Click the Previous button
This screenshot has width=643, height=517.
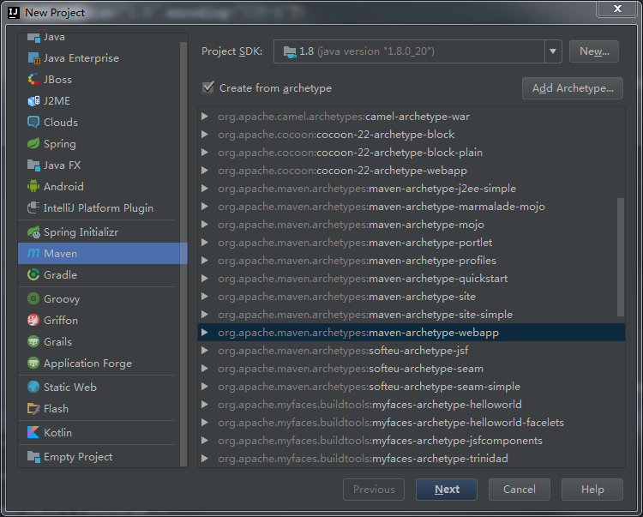374,489
